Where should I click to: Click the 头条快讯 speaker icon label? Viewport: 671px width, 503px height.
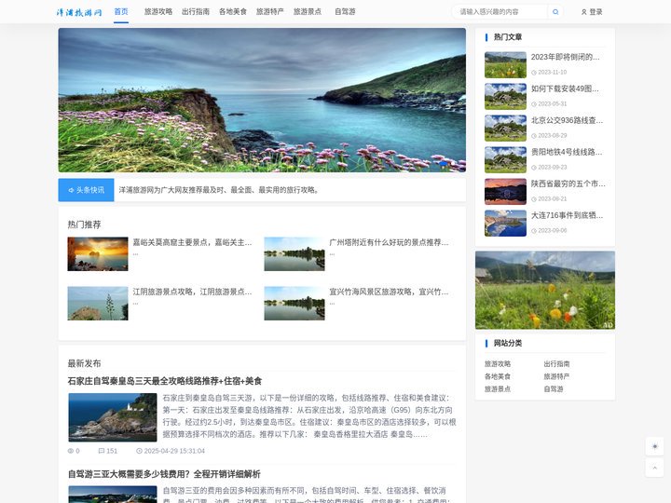(x=86, y=190)
